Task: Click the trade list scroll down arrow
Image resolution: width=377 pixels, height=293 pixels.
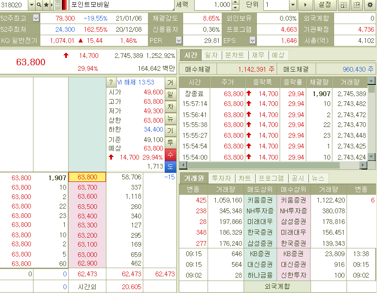Action: pyautogui.click(x=371, y=157)
